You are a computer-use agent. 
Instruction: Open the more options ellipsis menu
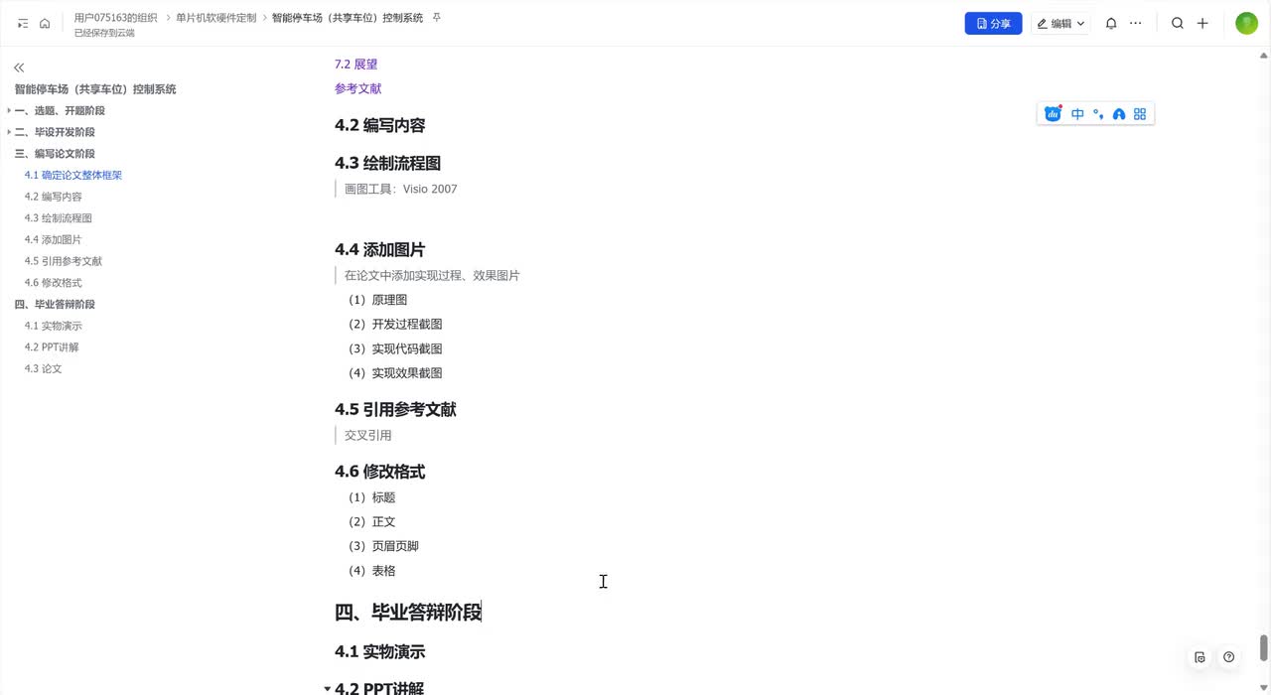coord(1136,23)
